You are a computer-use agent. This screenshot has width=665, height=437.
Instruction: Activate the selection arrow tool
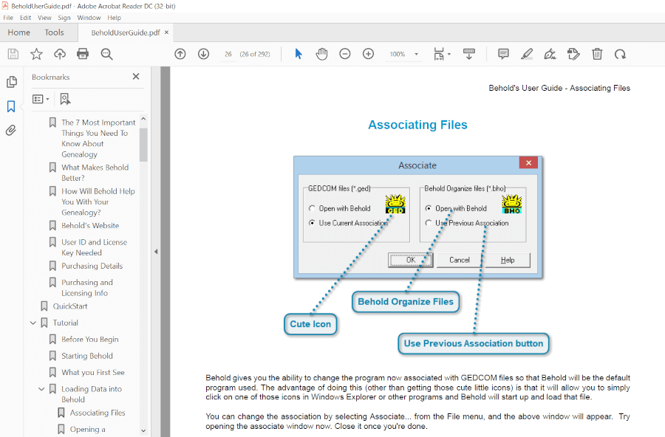[299, 54]
